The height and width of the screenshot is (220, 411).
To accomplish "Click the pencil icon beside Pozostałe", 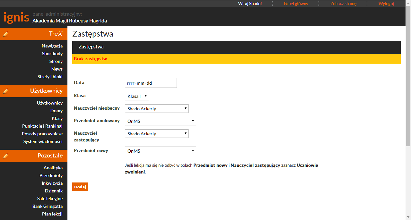I will (5, 156).
